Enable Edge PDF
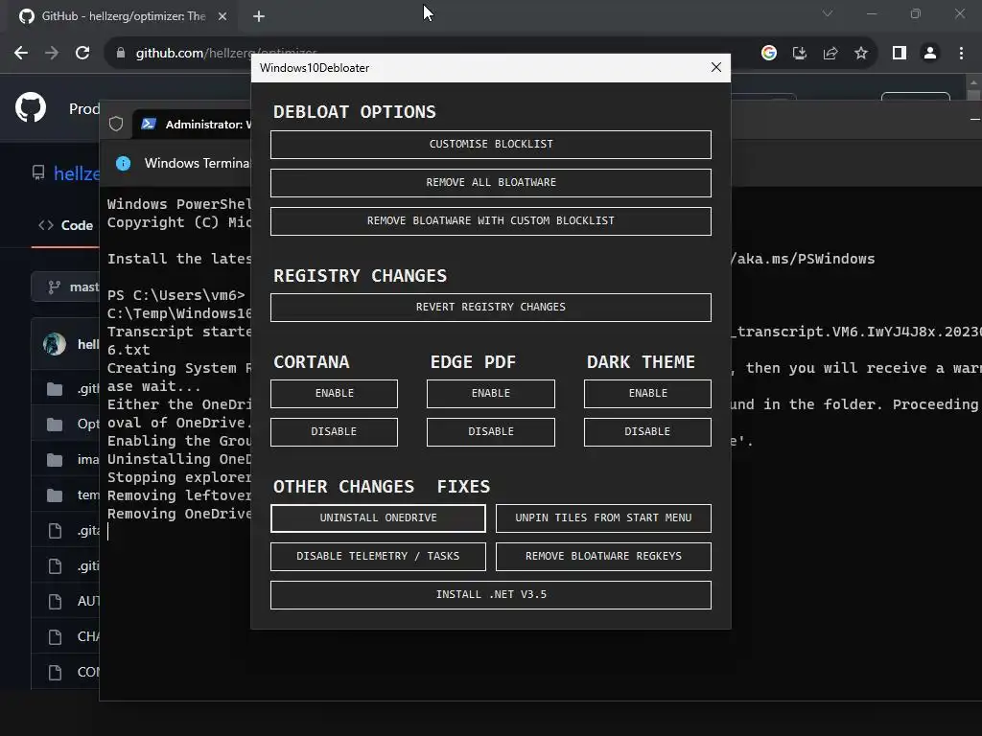 [x=490, y=393]
